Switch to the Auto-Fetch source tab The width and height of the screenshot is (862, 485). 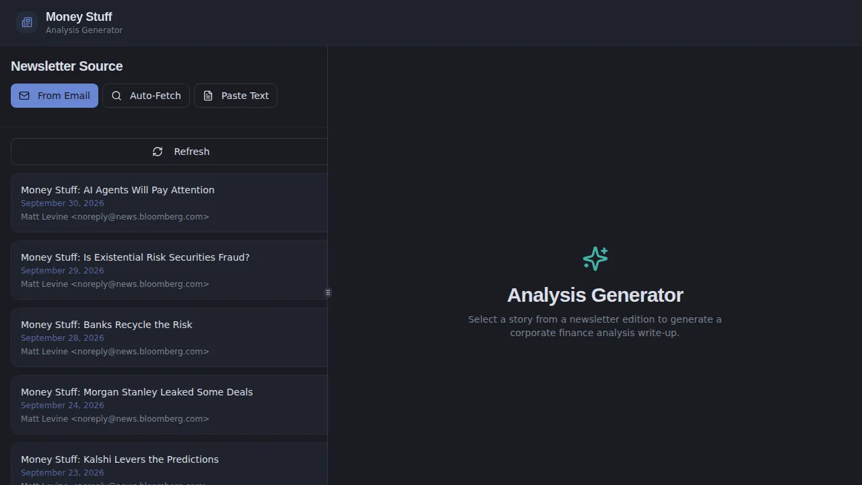(146, 96)
